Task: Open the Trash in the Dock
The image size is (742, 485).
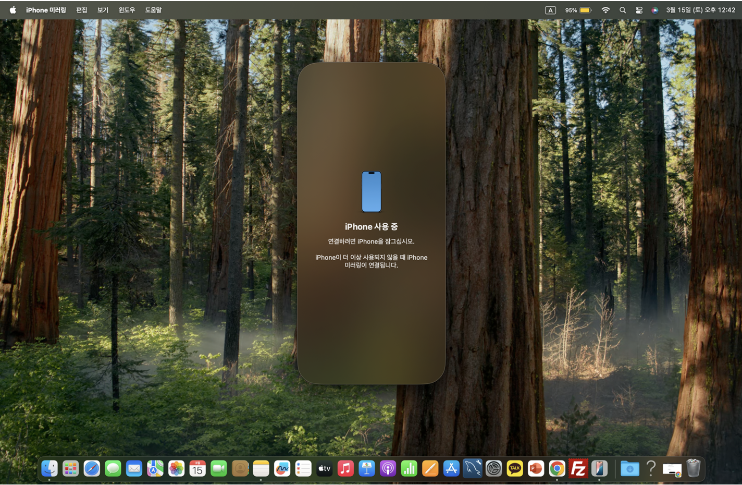Action: 694,468
